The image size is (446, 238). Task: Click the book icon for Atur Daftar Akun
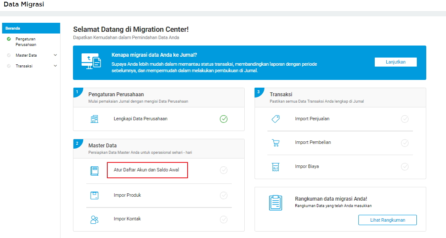pyautogui.click(x=94, y=171)
